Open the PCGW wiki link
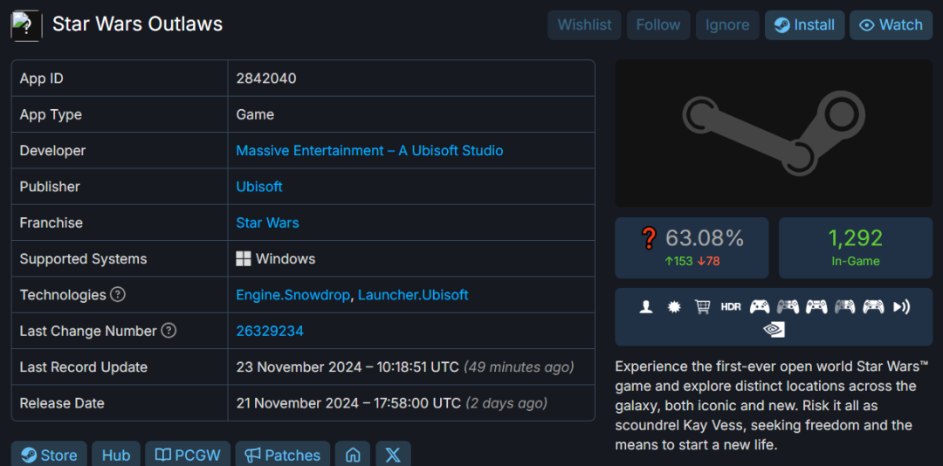 click(x=188, y=455)
